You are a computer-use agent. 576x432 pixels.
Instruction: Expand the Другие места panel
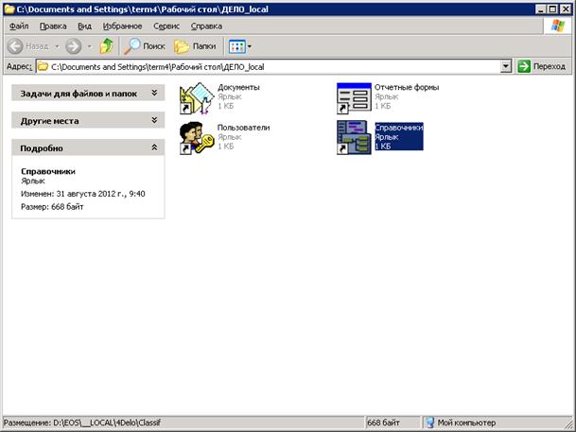88,120
